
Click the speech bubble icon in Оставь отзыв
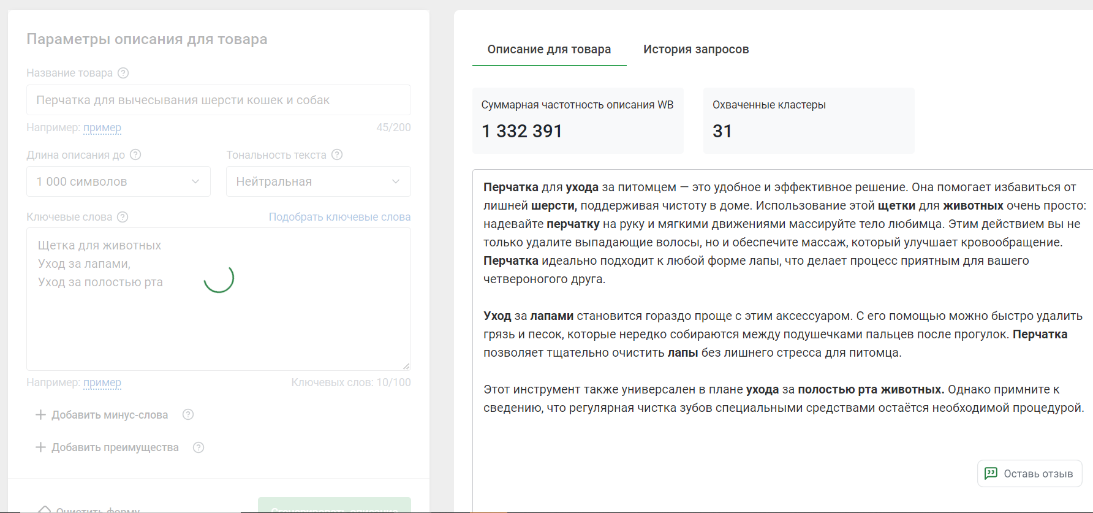[x=991, y=473]
